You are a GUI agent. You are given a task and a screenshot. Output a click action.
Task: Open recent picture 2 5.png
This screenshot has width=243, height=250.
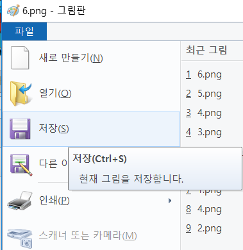click(x=212, y=94)
